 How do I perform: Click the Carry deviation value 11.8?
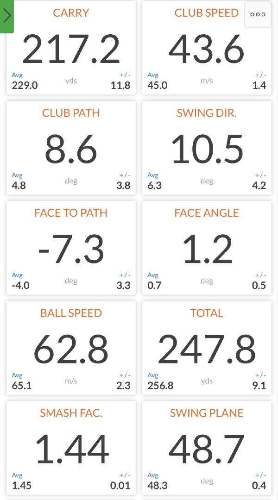120,85
